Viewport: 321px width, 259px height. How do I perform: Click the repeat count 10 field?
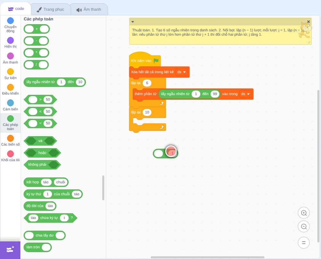point(147,112)
